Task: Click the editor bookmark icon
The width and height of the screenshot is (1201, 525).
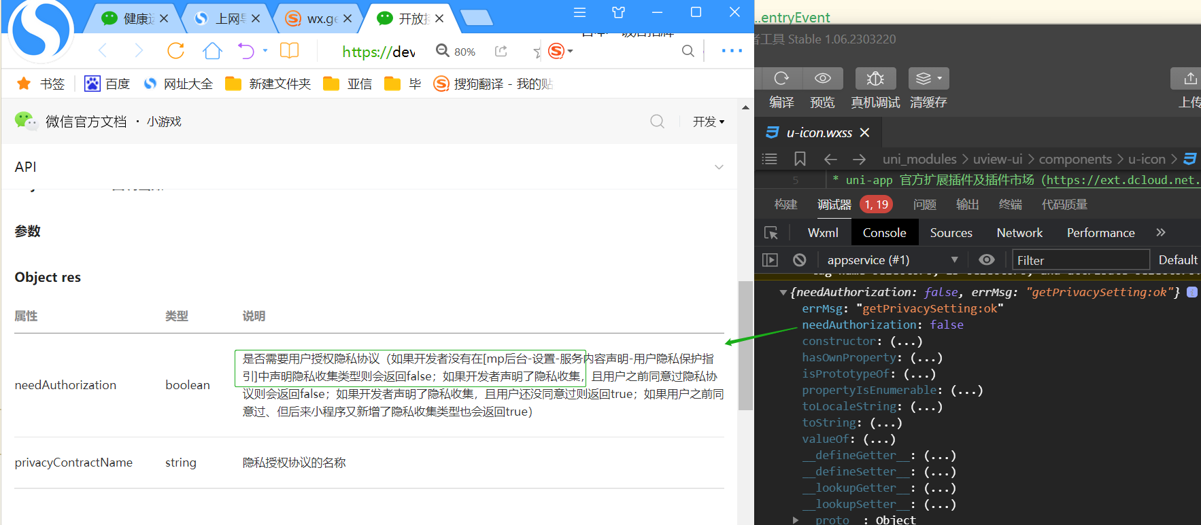Action: [x=800, y=159]
